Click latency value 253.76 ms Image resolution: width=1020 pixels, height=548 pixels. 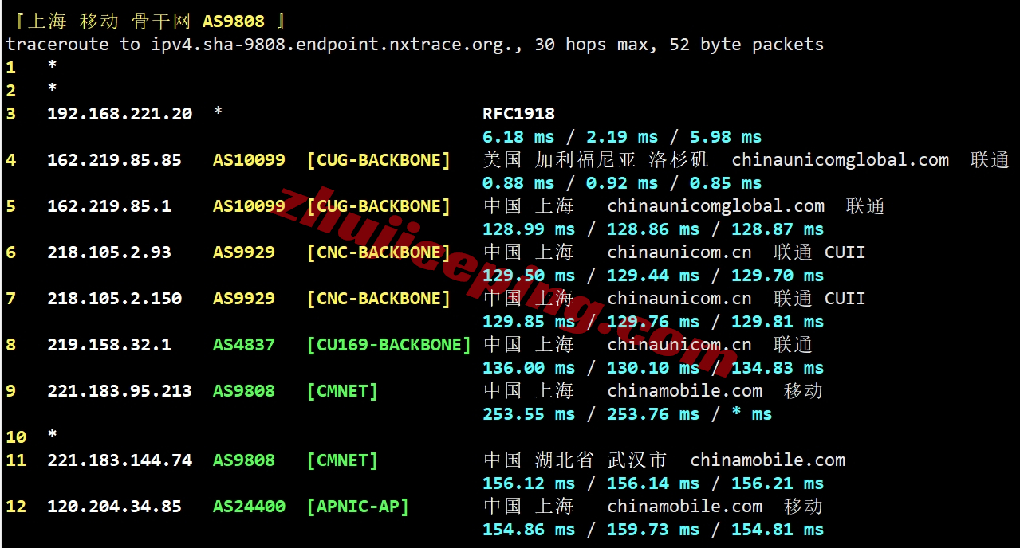point(653,414)
